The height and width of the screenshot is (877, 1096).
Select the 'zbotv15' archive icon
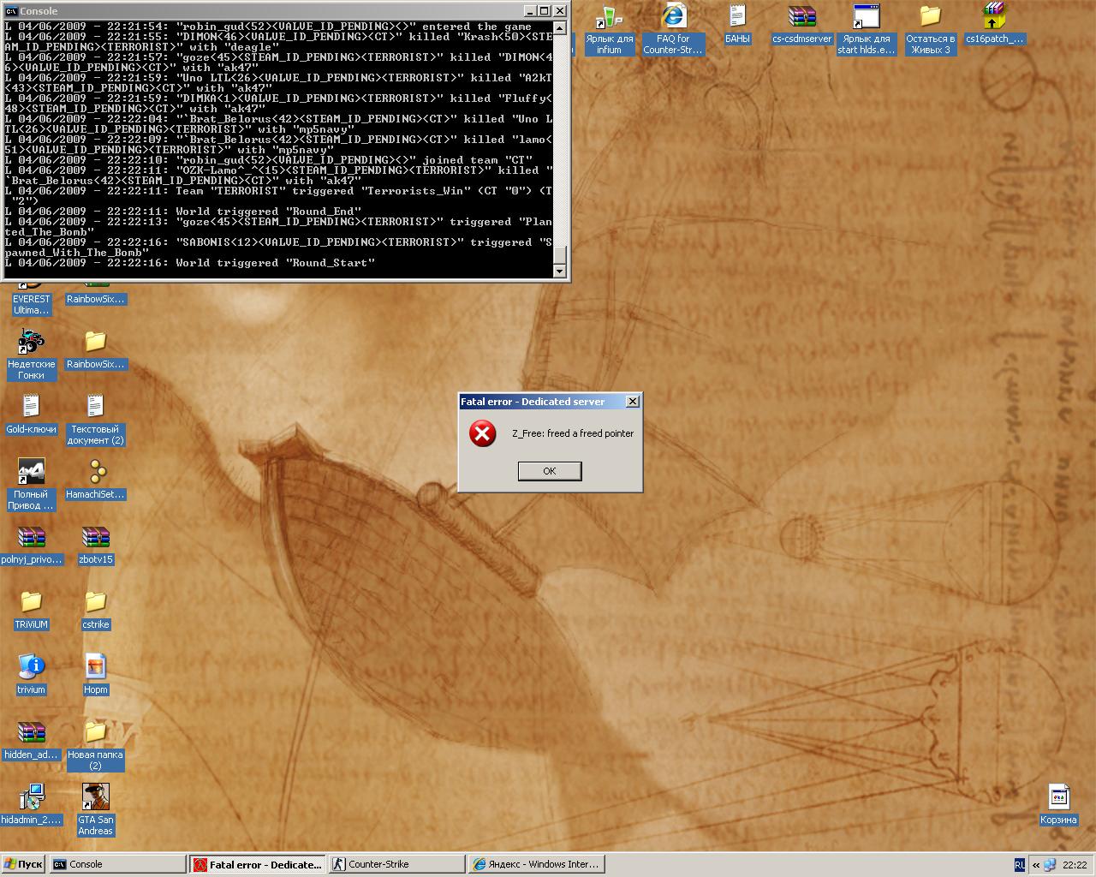tap(95, 545)
